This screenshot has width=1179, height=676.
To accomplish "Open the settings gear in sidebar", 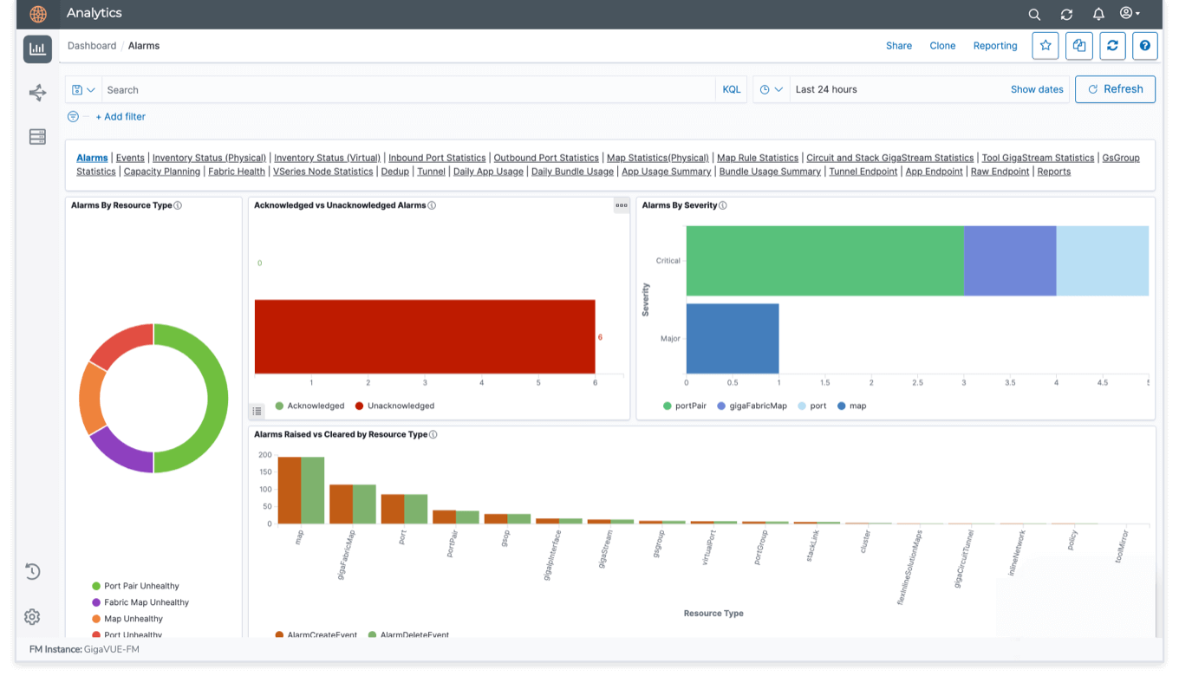I will coord(32,616).
